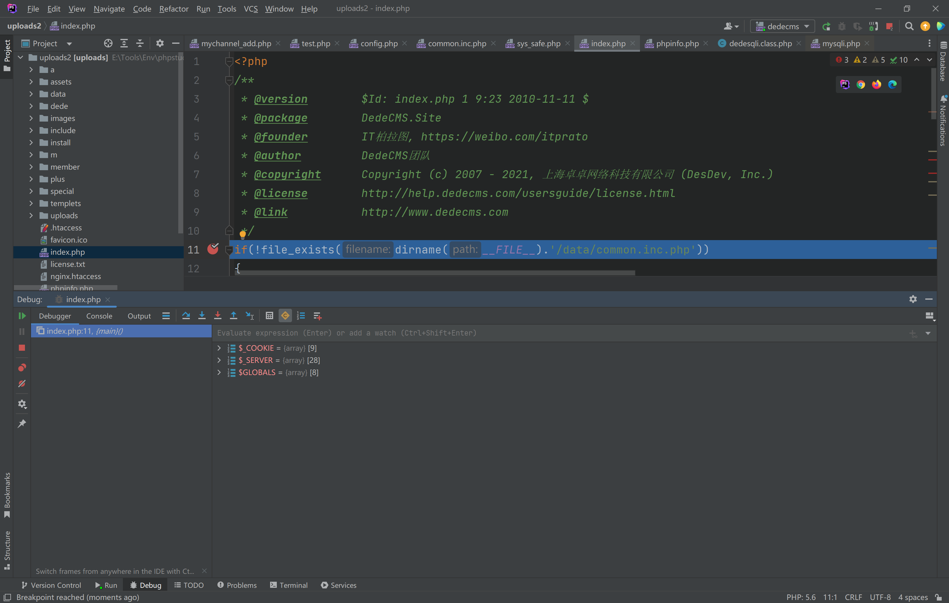Click the Step Over debug icon

(x=186, y=315)
